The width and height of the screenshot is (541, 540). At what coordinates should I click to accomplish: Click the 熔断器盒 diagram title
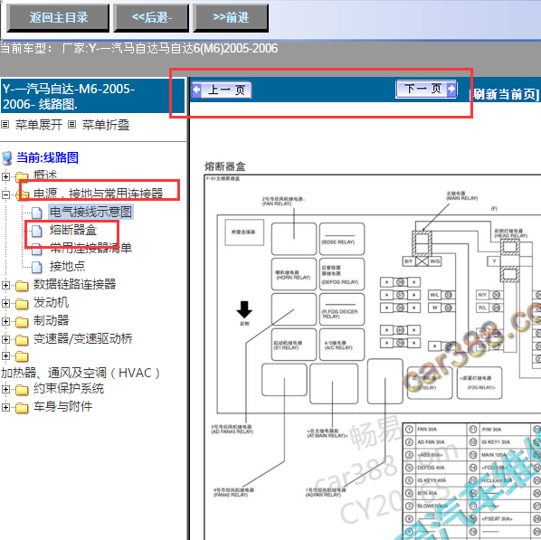[225, 166]
